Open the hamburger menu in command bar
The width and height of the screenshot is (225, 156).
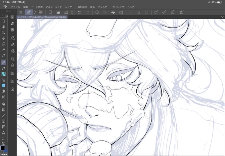click(21, 12)
